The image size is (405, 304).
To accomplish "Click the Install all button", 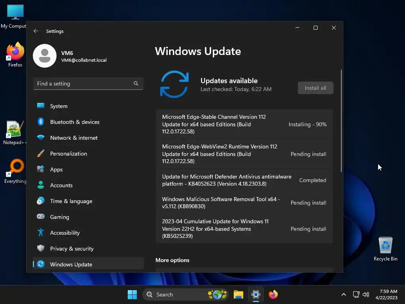I will click(315, 88).
